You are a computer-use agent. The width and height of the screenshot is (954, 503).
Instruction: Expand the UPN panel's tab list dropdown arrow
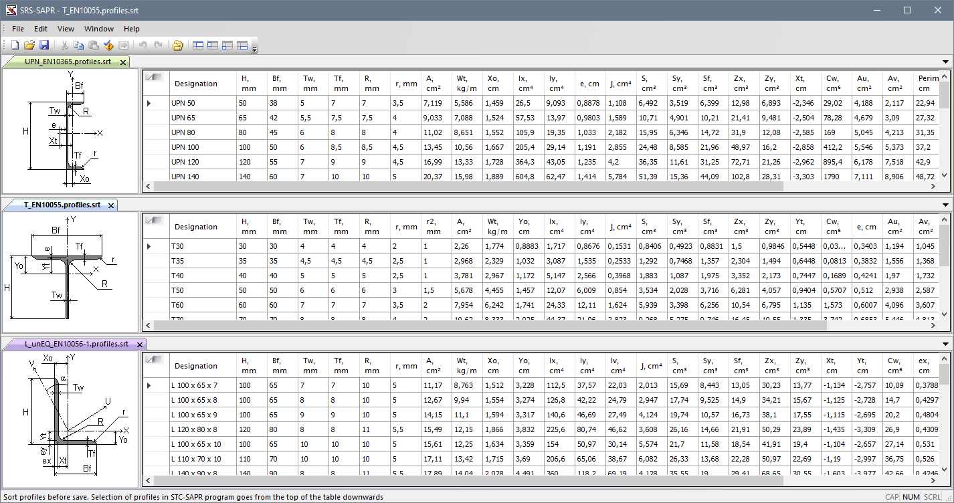click(945, 62)
